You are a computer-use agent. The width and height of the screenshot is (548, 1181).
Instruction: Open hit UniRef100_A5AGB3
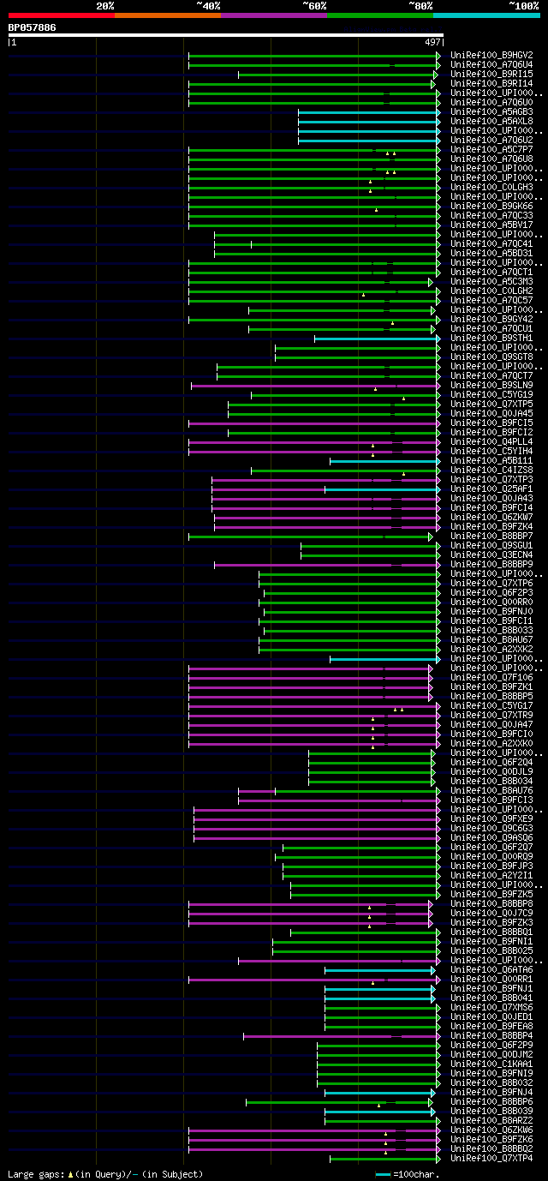click(x=491, y=111)
